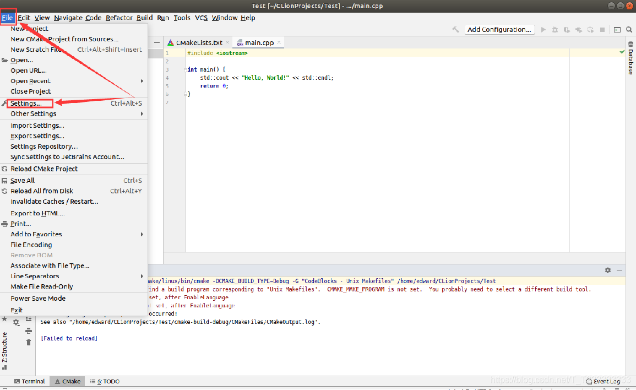Select Open URL... menu entry
The width and height of the screenshot is (636, 390).
[x=74, y=71]
